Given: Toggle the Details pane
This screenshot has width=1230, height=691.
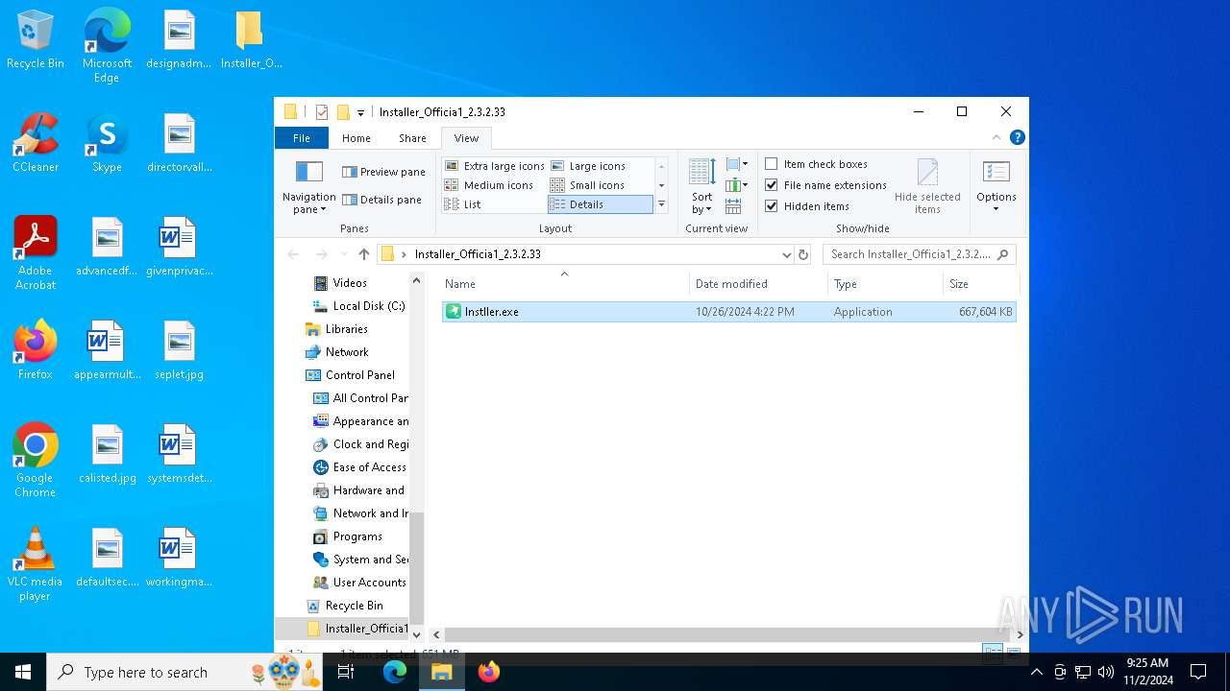Looking at the screenshot, I should point(381,200).
